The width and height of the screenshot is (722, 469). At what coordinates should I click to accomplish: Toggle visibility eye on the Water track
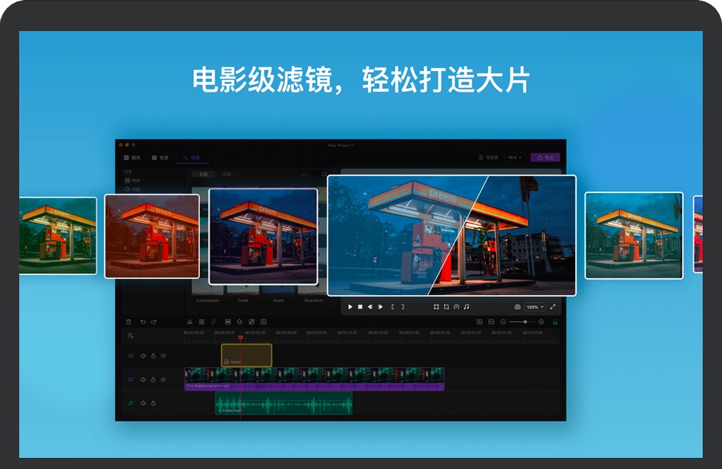click(x=163, y=356)
